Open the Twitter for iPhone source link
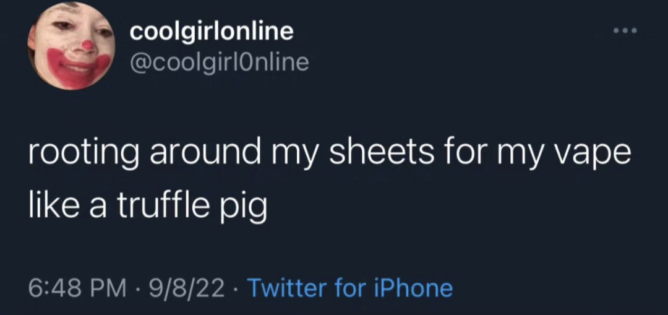The height and width of the screenshot is (315, 668). click(x=349, y=288)
